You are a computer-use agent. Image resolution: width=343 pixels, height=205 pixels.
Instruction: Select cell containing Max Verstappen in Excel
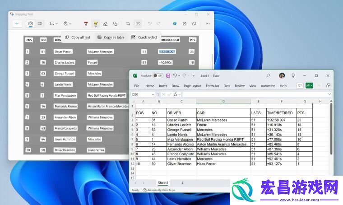[x=181, y=140]
